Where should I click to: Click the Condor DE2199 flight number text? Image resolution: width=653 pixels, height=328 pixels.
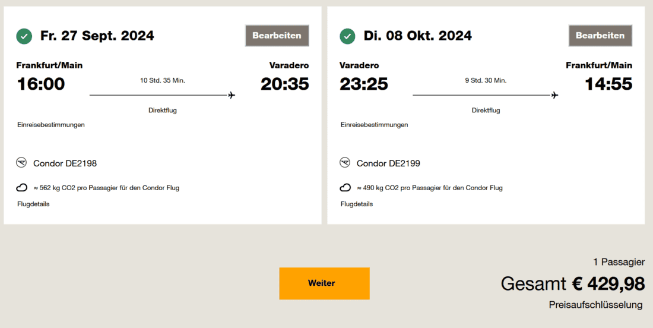(388, 163)
